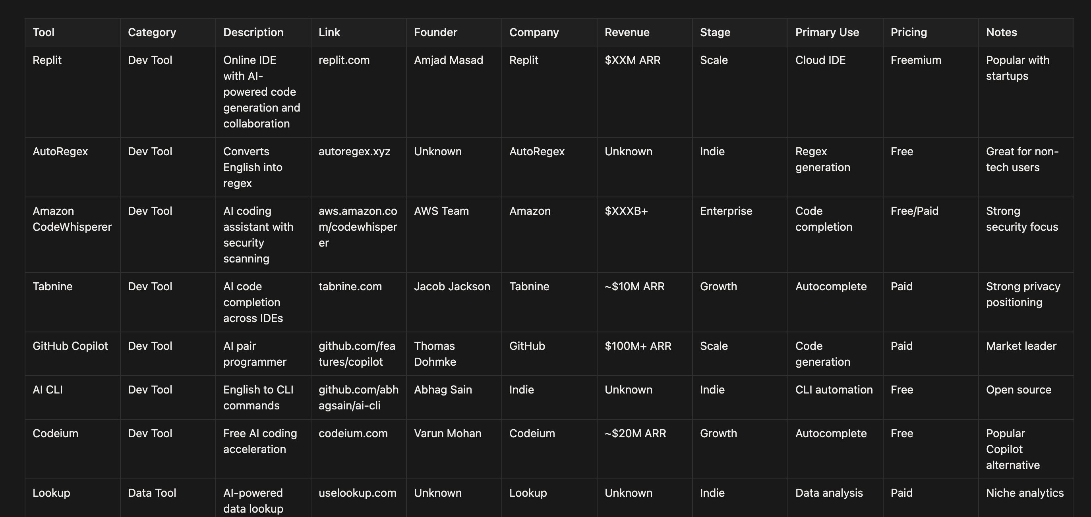Open the GitHub Copilot features link
The height and width of the screenshot is (517, 1091).
click(357, 354)
